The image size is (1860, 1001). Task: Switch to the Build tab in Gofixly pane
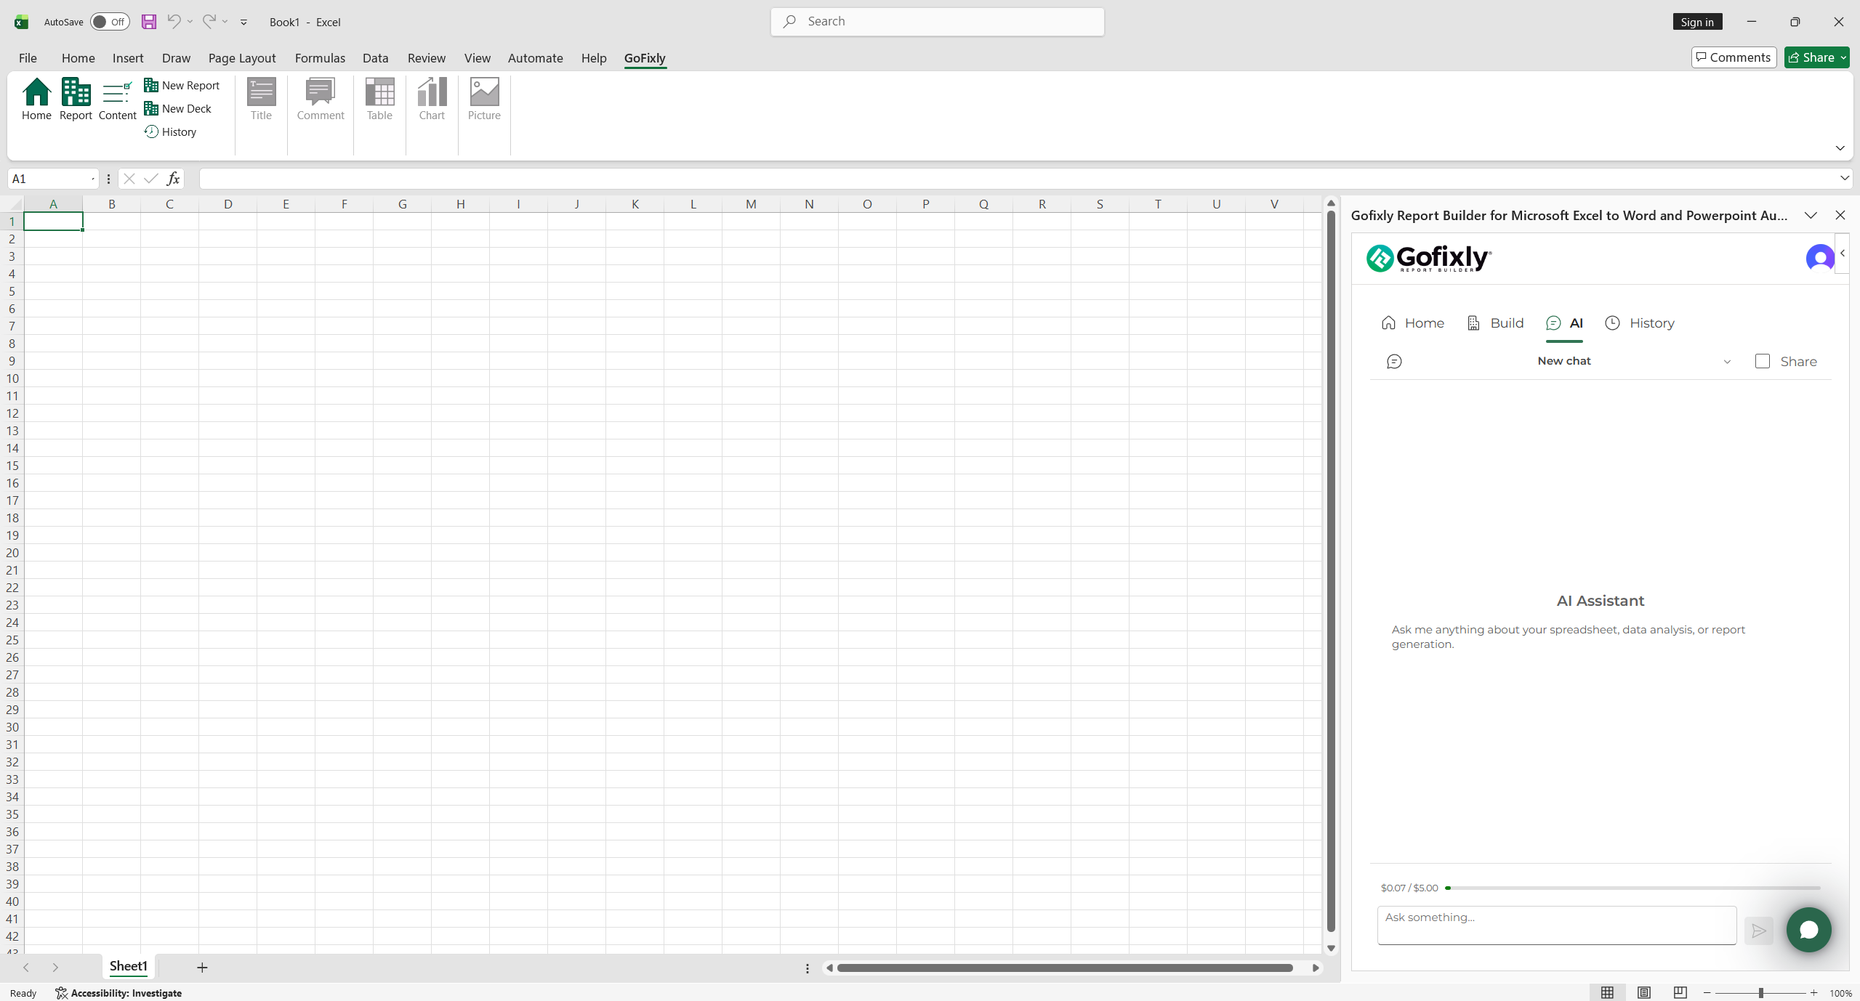click(1495, 323)
